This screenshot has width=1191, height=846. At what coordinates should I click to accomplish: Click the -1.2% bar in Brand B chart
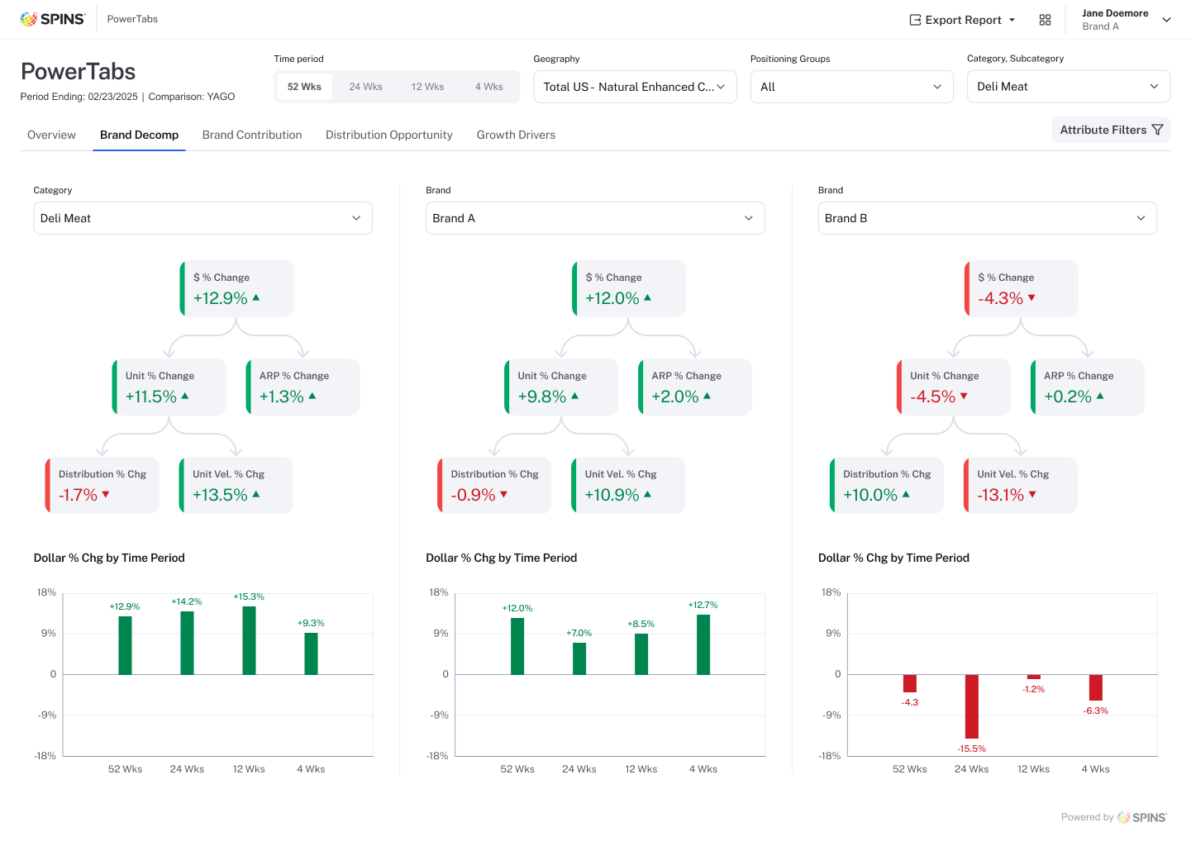coord(1034,677)
